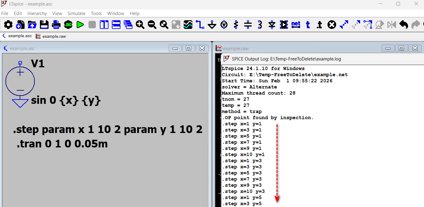Viewport: 424px width, 207px height.
Task: Click the Zoom to Fit magnifier icon
Action: click(x=164, y=25)
